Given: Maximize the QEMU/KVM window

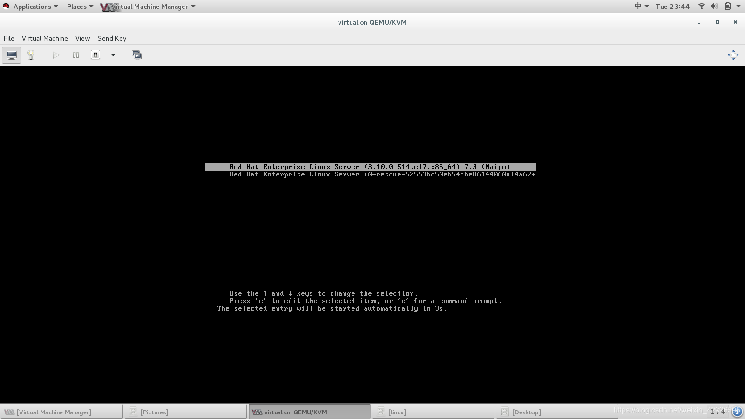Looking at the screenshot, I should click(x=717, y=22).
